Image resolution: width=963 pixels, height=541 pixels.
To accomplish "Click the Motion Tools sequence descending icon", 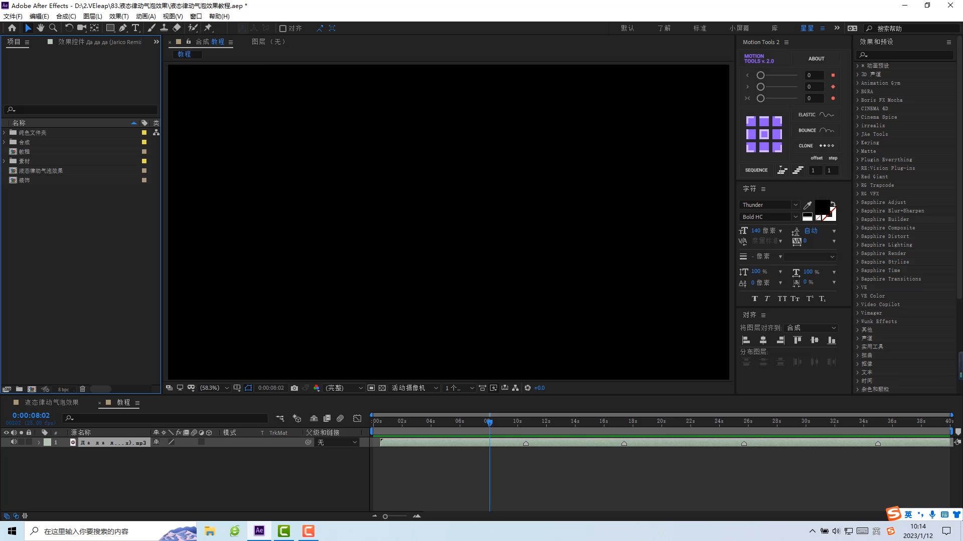I will pos(798,170).
